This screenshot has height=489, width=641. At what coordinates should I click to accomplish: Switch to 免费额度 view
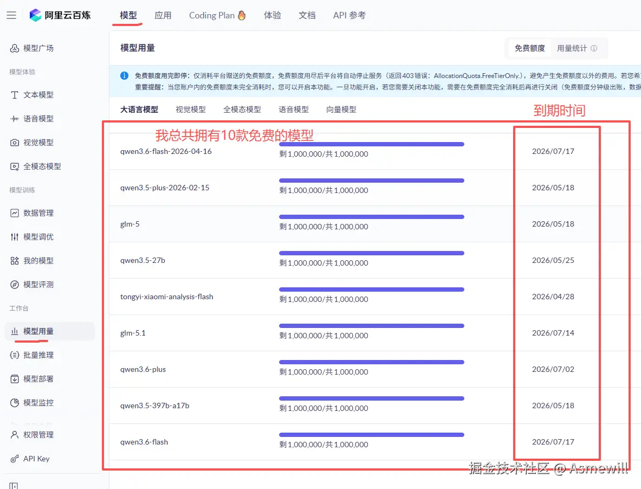[530, 48]
